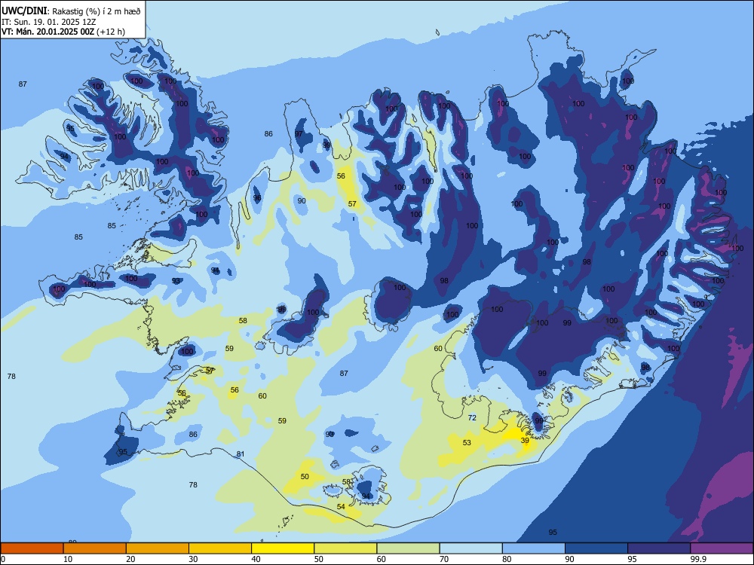Select the "VT: Mán. 20.01.2025 00Z" valid time
This screenshot has width=754, height=565.
click(48, 32)
